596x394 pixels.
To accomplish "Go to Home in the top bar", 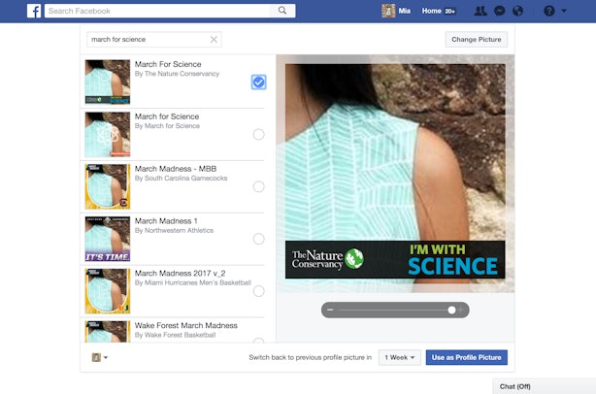I will tap(431, 11).
